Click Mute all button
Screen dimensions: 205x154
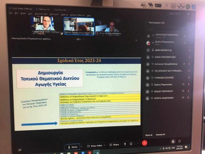(x=149, y=135)
